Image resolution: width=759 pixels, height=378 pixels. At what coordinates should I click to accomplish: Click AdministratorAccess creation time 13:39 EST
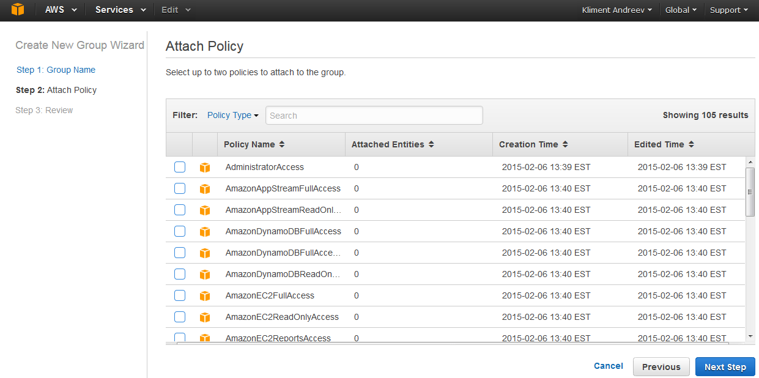tap(546, 167)
